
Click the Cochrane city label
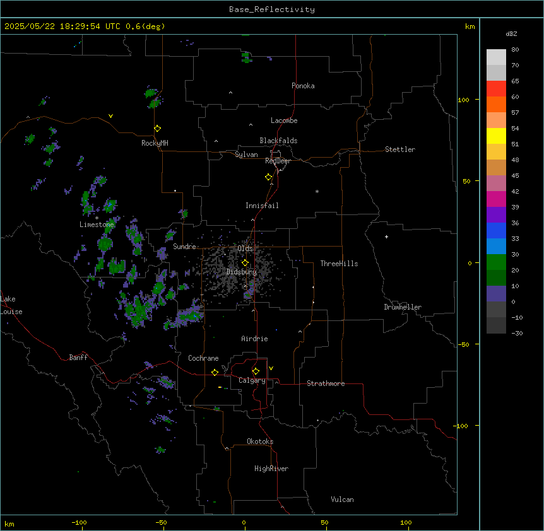(203, 358)
